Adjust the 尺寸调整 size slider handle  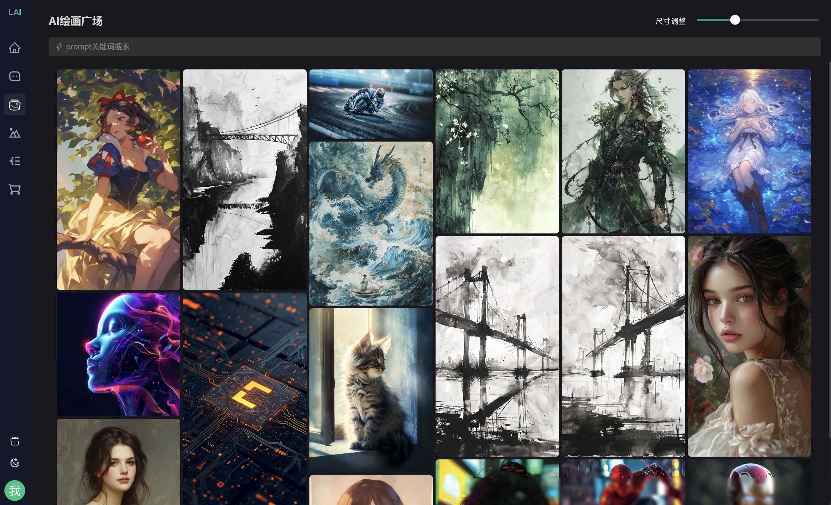pos(735,20)
